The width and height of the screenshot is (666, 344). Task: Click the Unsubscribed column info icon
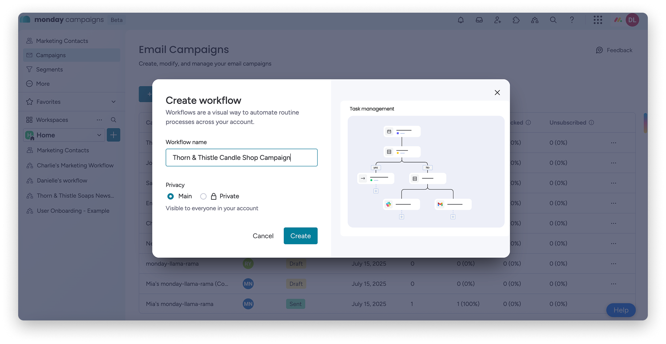[x=591, y=123]
